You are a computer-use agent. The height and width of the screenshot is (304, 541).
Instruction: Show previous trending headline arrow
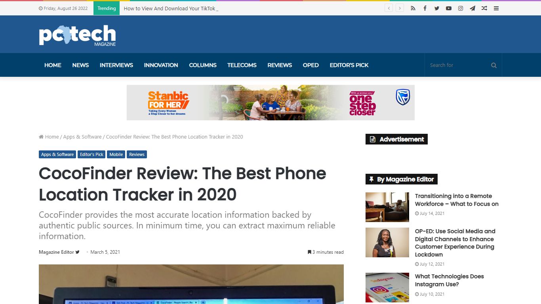tap(389, 8)
